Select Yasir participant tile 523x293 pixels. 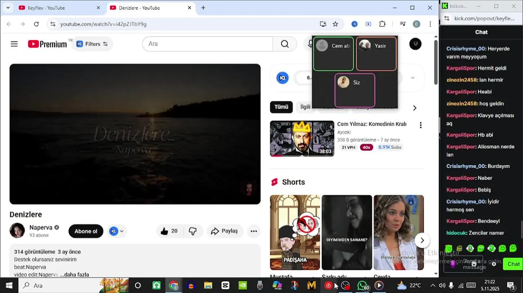coord(376,54)
